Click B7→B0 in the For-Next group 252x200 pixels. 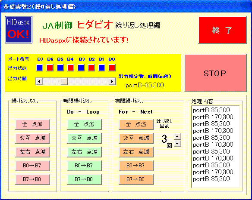point(136,179)
